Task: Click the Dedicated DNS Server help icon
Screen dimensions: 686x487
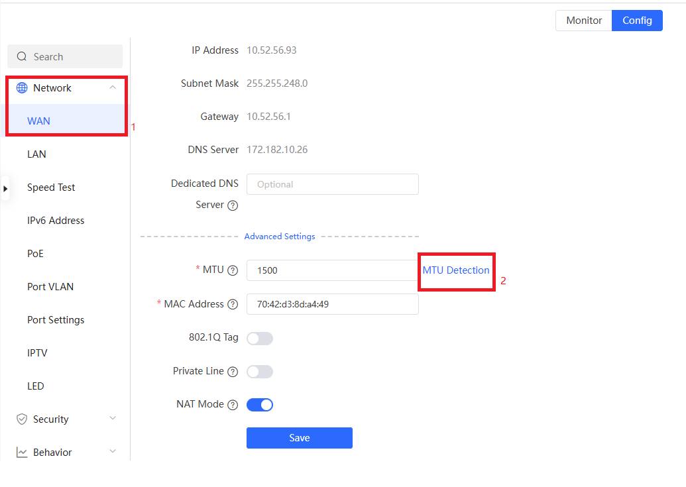Action: pyautogui.click(x=233, y=205)
